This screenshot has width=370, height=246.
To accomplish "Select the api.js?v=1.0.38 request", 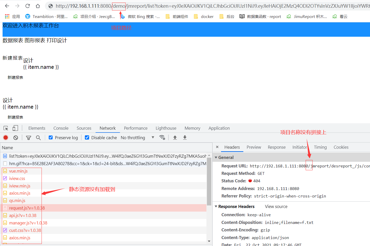I will 23,215.
